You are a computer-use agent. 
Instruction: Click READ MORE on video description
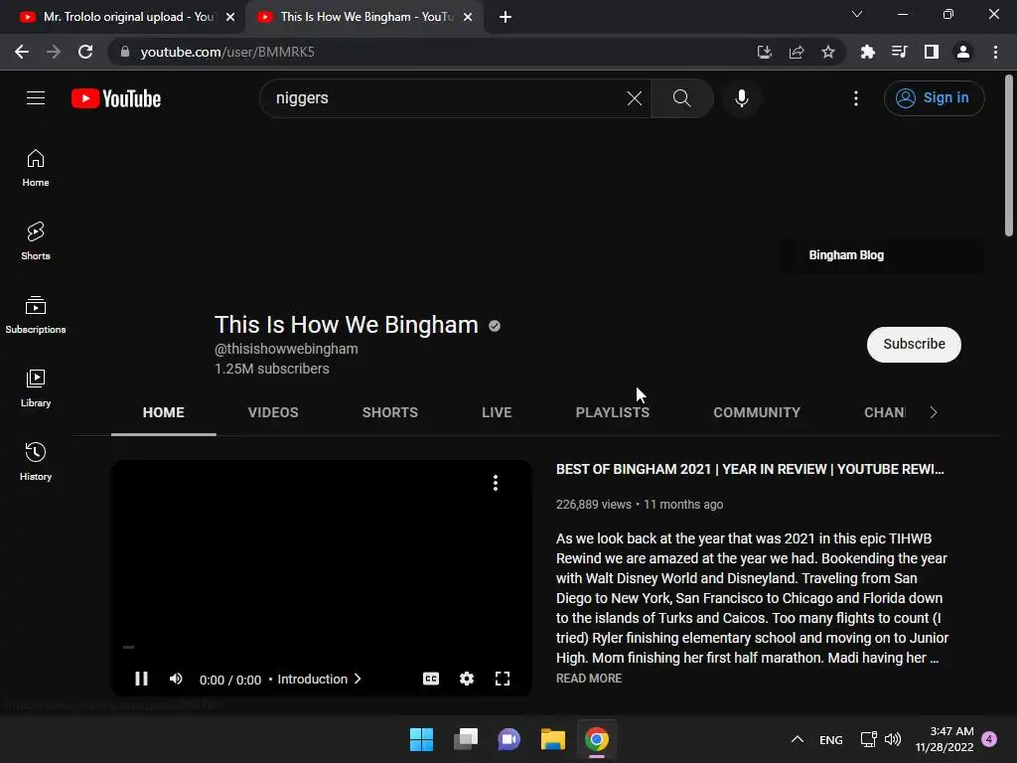click(x=589, y=678)
